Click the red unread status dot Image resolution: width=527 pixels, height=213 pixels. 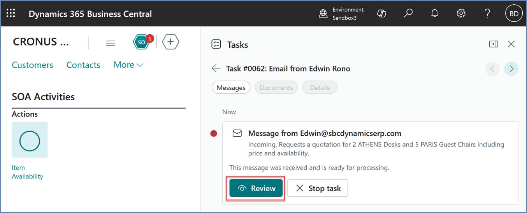click(214, 134)
